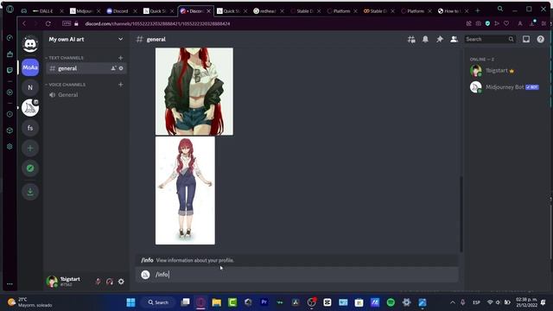This screenshot has height=311, width=553.
Task: Switch to Midjourney browser tab
Action: tap(85, 11)
